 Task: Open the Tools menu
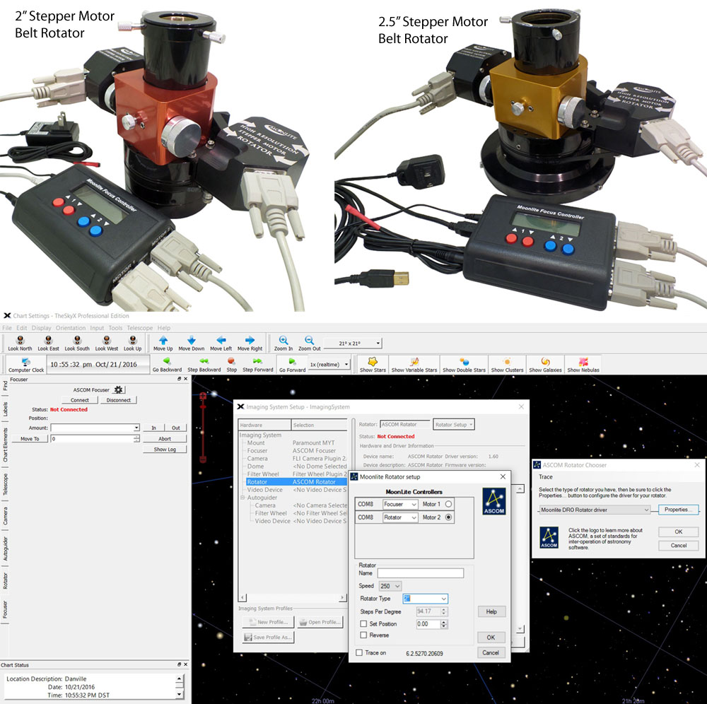click(115, 328)
